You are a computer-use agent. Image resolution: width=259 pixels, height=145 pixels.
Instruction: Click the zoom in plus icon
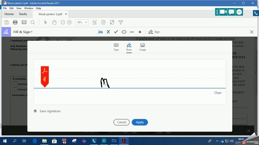(69, 23)
